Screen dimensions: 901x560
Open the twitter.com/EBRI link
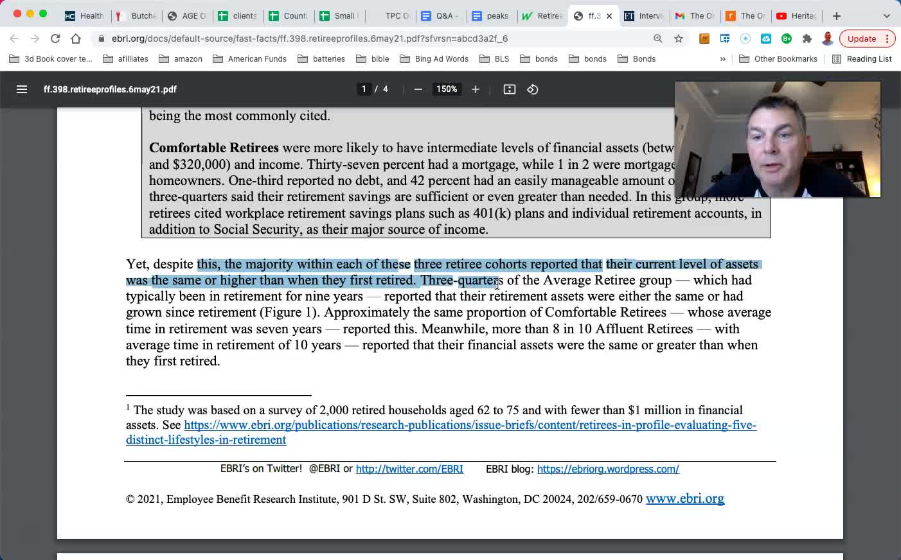(409, 469)
